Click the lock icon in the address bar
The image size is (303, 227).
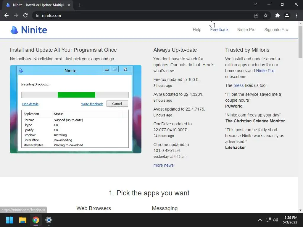37,15
